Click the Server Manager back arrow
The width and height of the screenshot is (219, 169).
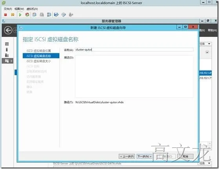(8, 30)
